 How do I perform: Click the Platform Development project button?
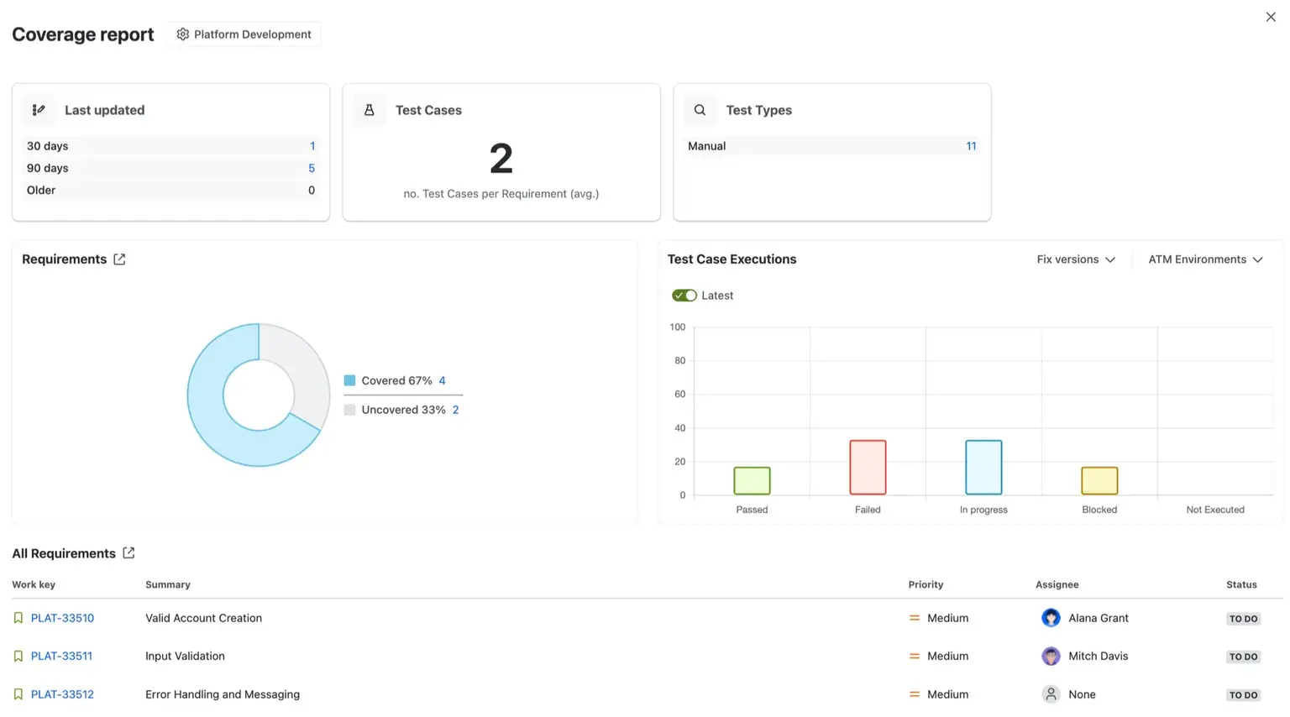point(244,34)
